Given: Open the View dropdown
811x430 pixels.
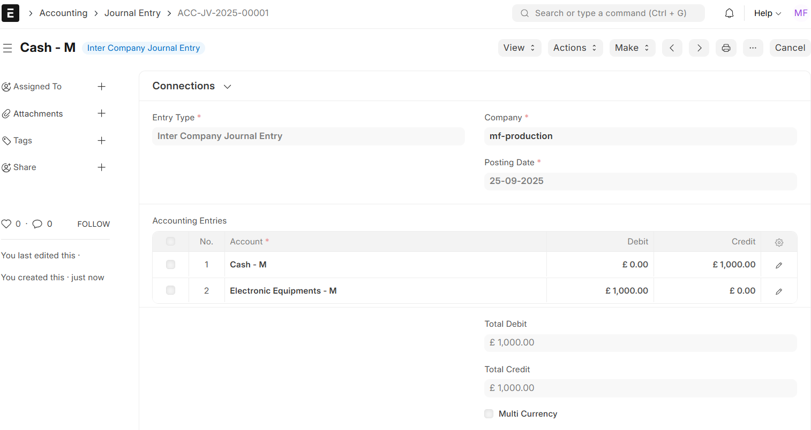Looking at the screenshot, I should tap(519, 48).
